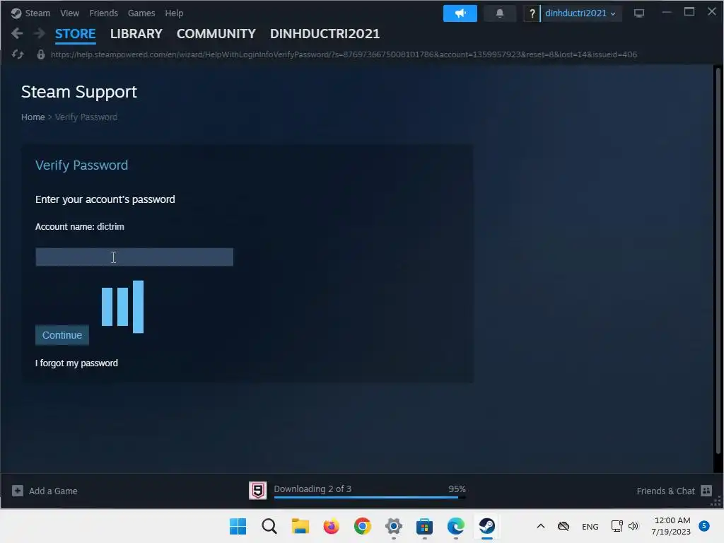Open the Friends menu
Viewport: 724px width, 543px height.
[103, 13]
